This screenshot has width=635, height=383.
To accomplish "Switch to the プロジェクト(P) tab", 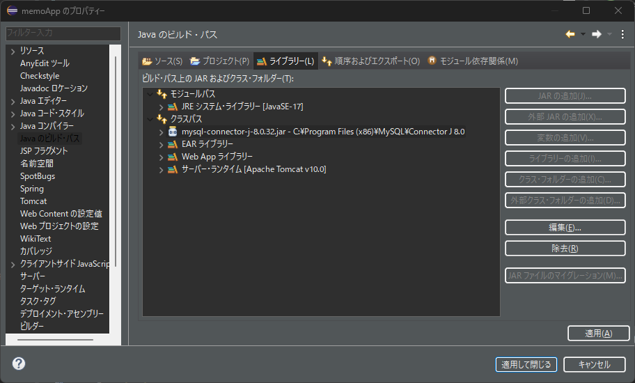I will click(x=220, y=61).
